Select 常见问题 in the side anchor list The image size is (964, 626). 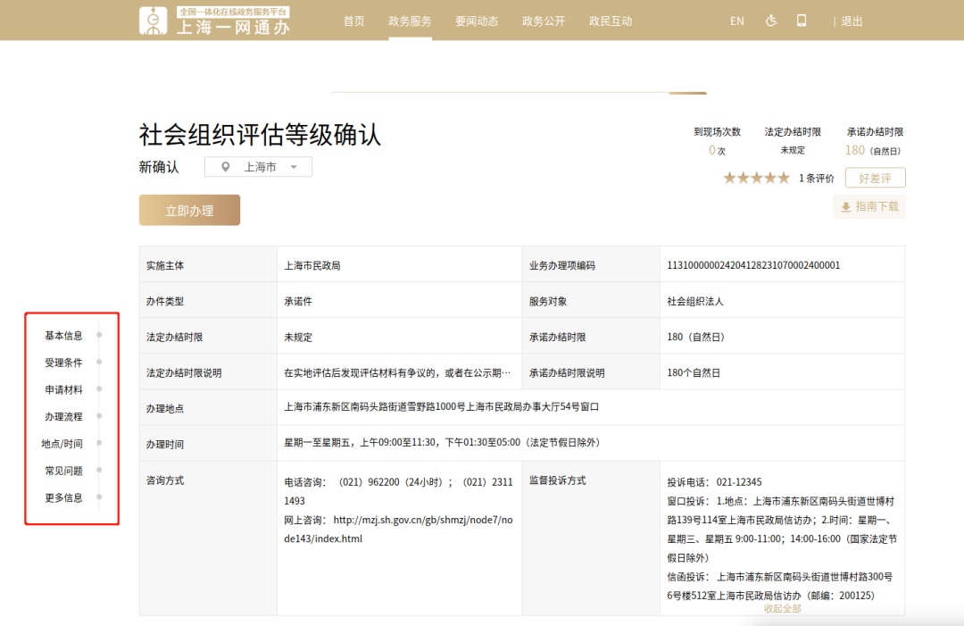[x=64, y=471]
